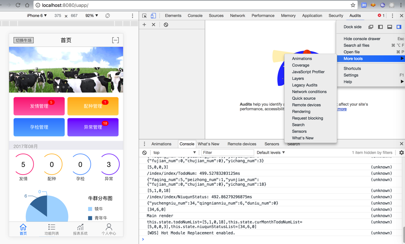The width and height of the screenshot is (405, 244).
Task: Tap the 异常管理 button
Action: [x=93, y=127]
